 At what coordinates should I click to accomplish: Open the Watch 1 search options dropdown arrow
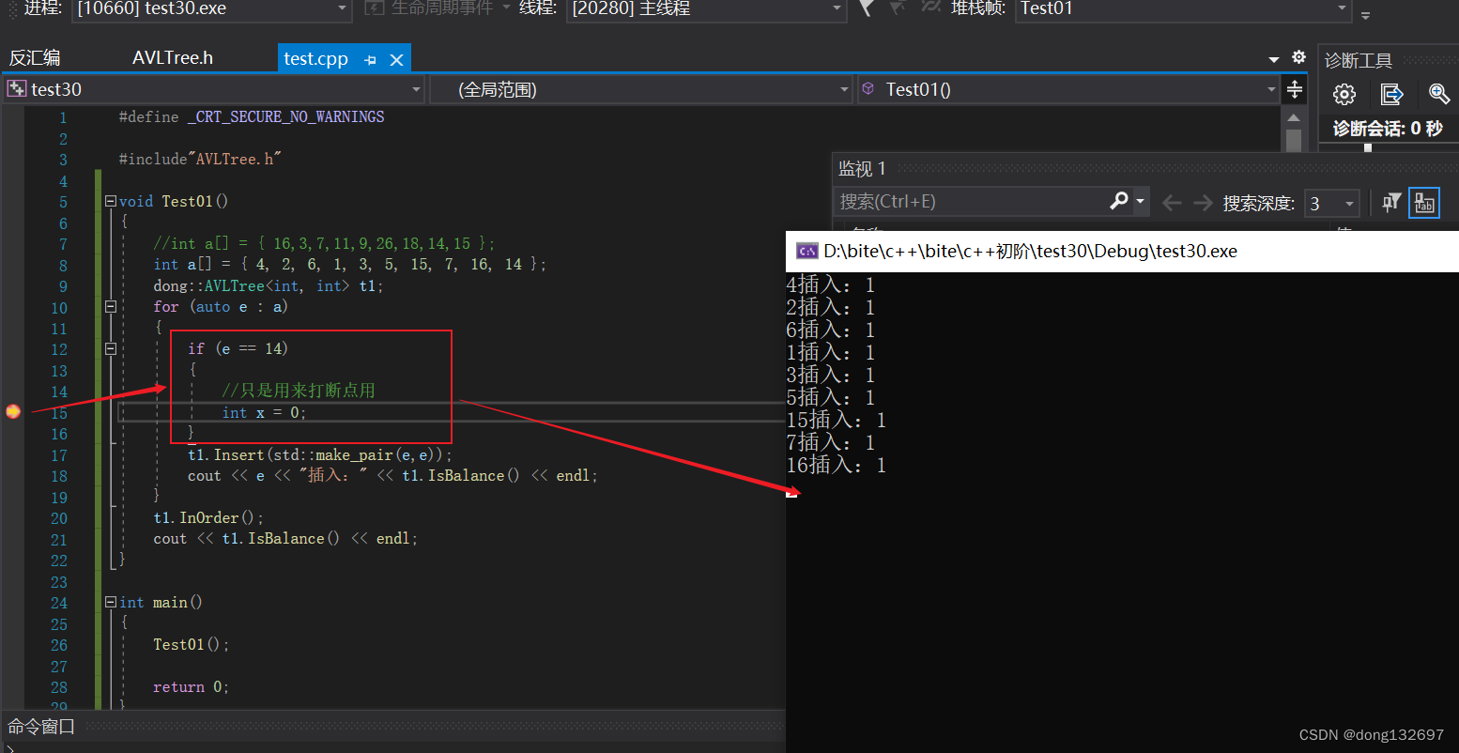pyautogui.click(x=1141, y=201)
